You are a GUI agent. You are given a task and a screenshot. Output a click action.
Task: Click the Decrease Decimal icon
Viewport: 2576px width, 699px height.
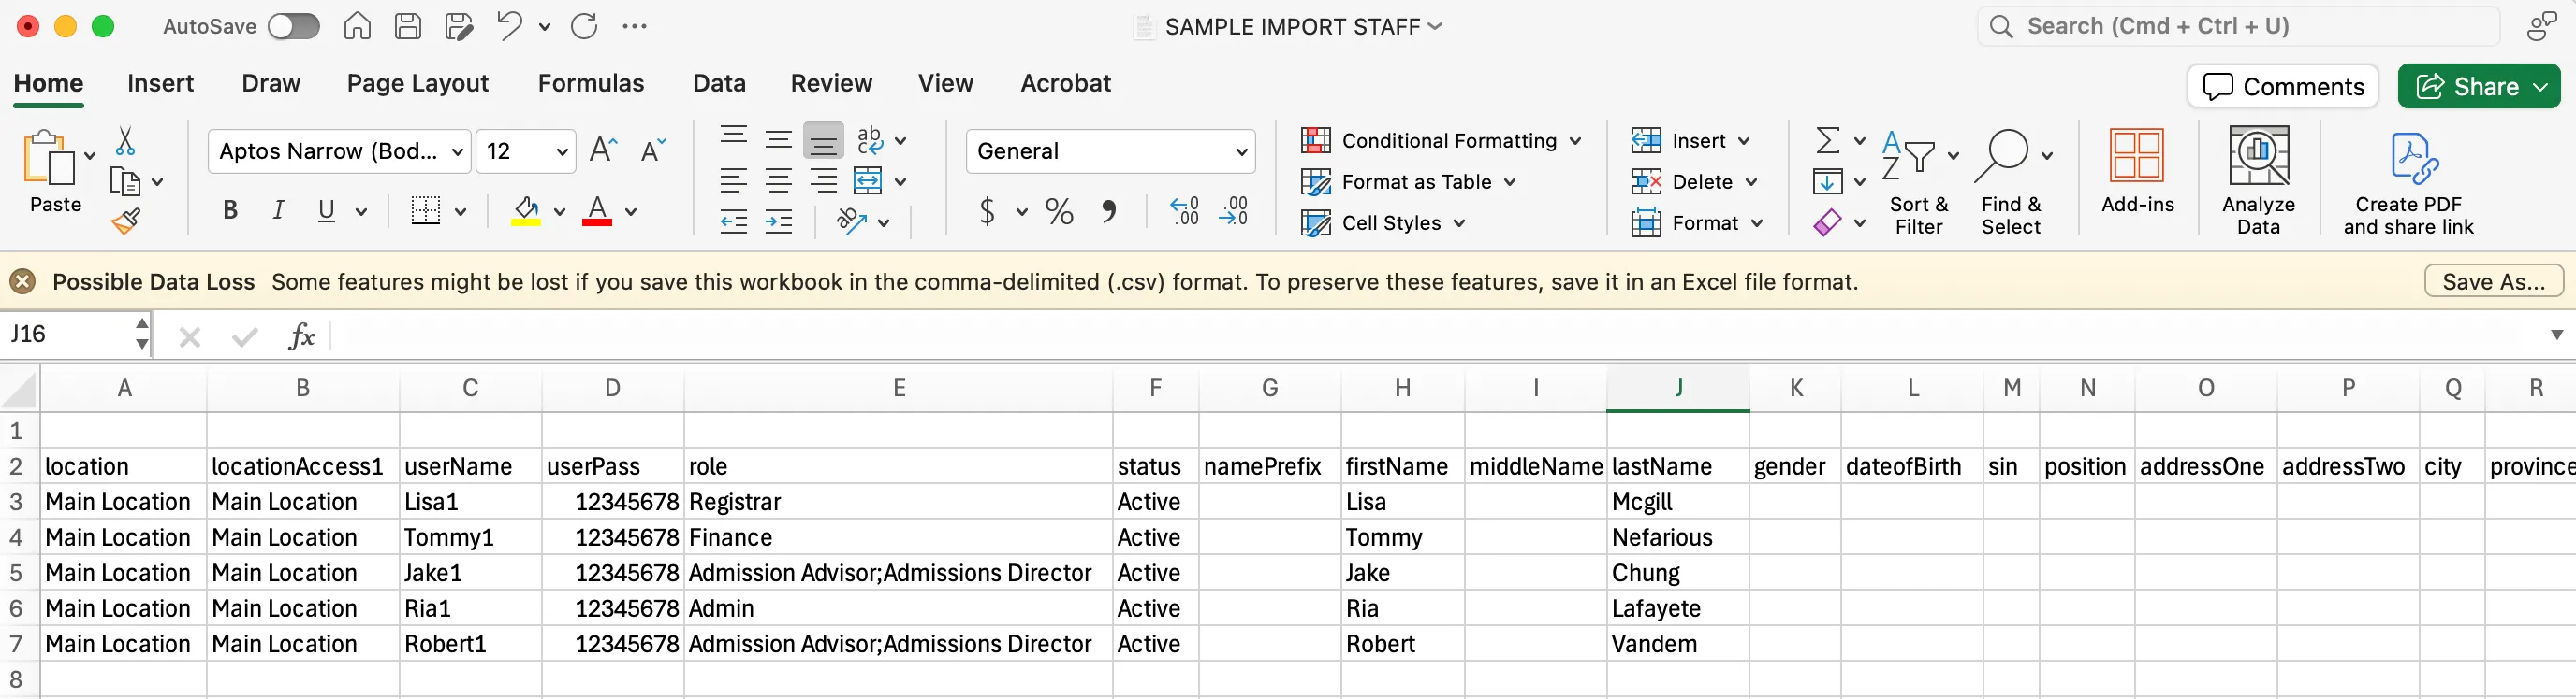point(1234,212)
